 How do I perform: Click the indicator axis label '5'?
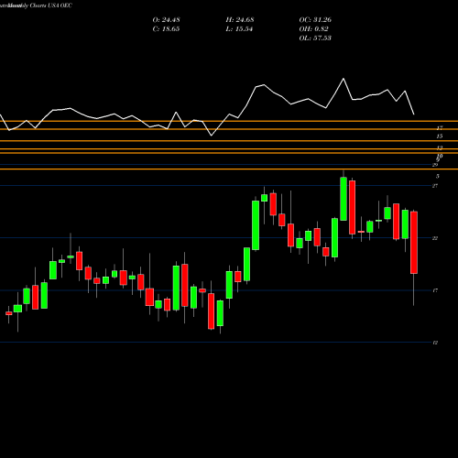pyautogui.click(x=438, y=176)
